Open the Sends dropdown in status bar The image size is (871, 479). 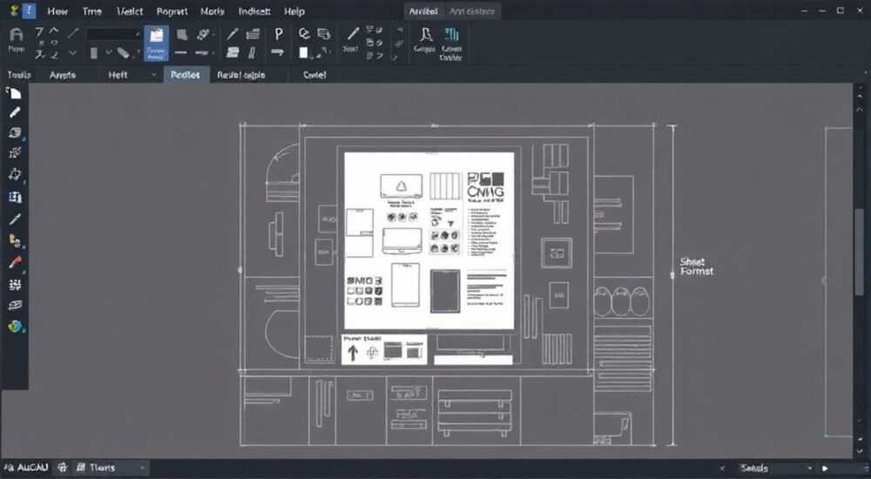pos(777,469)
